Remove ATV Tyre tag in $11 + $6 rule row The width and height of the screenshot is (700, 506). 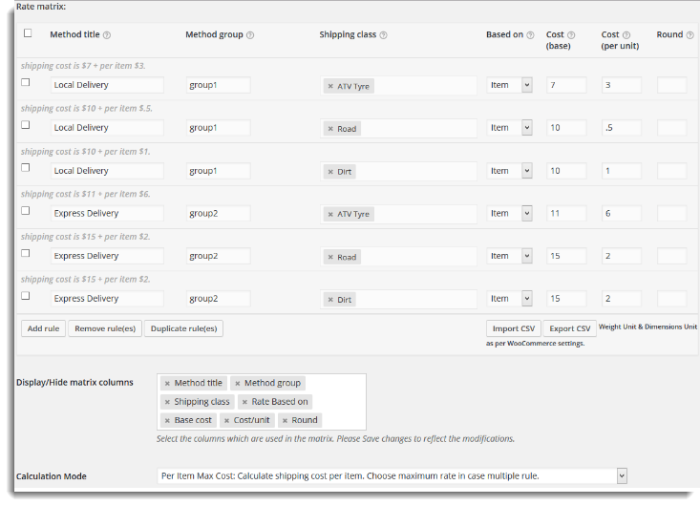pos(330,215)
